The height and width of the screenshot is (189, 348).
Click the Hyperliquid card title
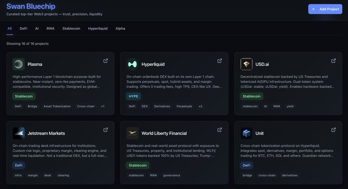[153, 64]
